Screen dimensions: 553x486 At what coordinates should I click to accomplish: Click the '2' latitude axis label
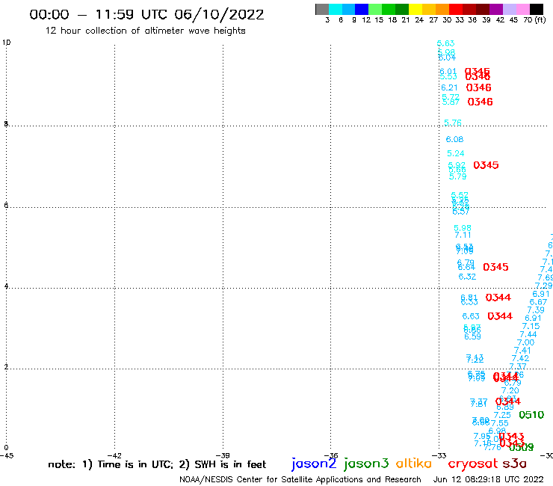click(6, 366)
